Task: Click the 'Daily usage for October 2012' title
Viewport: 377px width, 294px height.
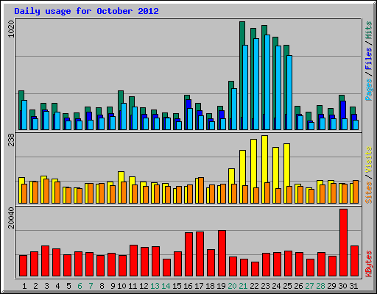Action: pos(86,11)
